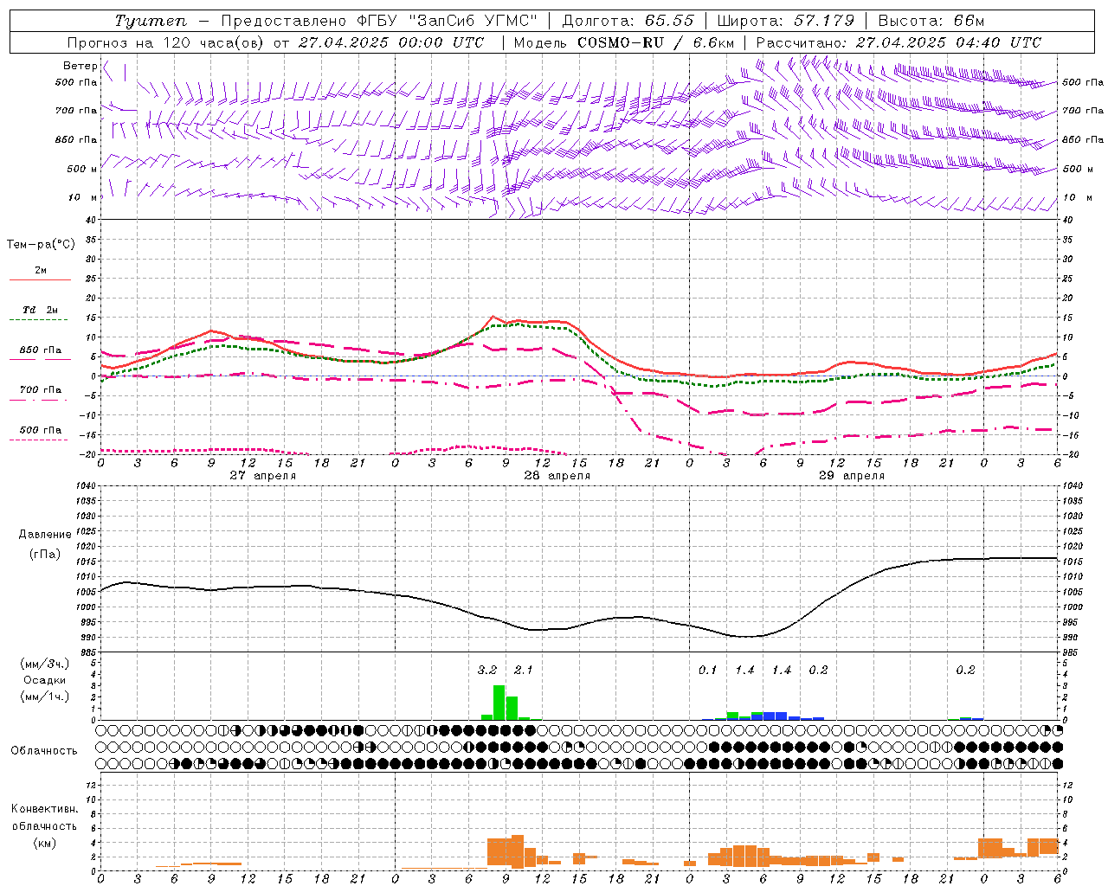Click the "Td 2м" dew point legend entry
This screenshot has width=1108, height=886.
pyautogui.click(x=40, y=310)
